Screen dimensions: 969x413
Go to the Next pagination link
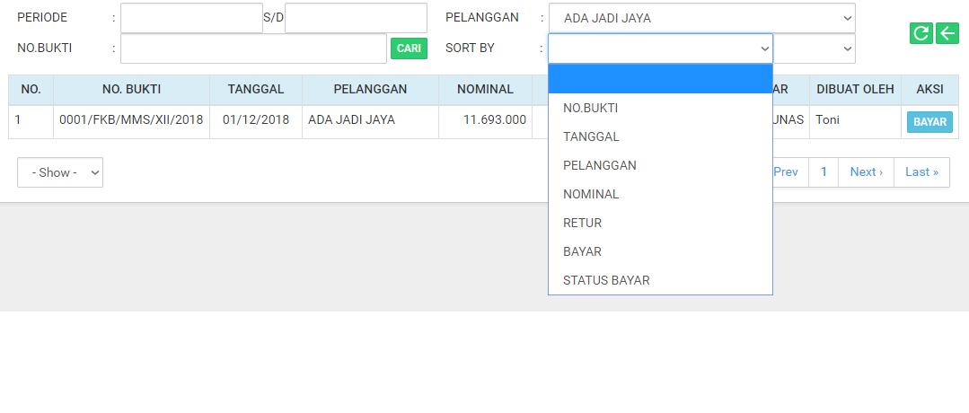(866, 171)
